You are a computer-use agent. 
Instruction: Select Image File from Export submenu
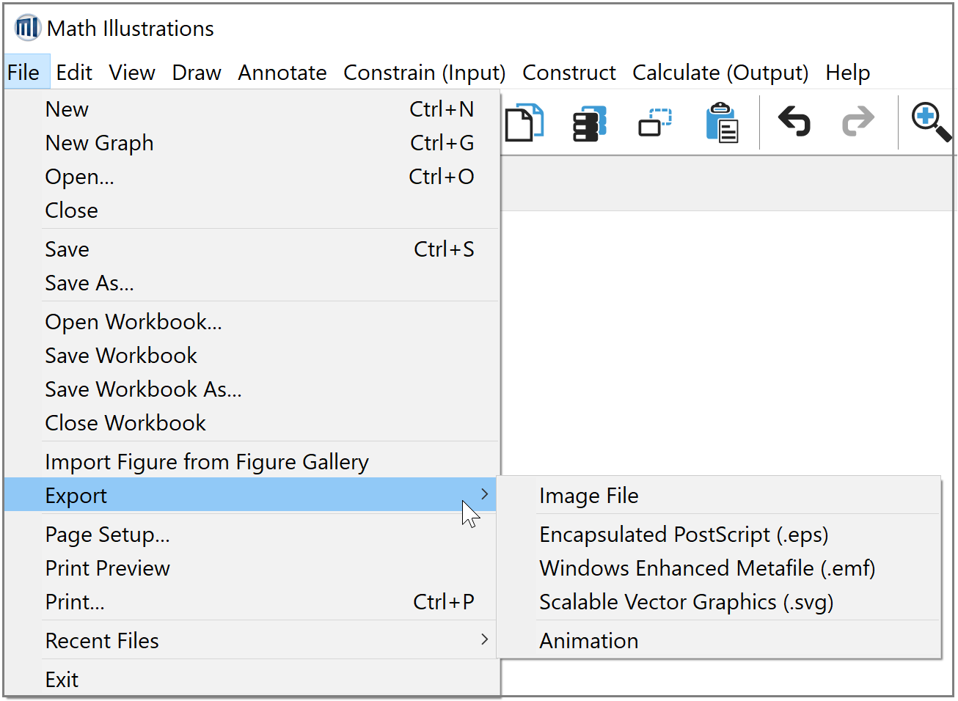(x=588, y=496)
